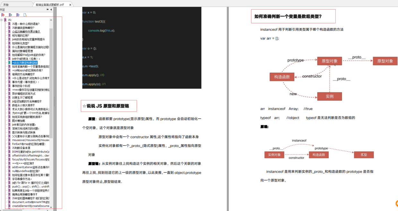Viewport: 398px width, 211px height.
Task: Open bookmark 如何实现数组的随机排序?
Action: pyautogui.click(x=27, y=117)
